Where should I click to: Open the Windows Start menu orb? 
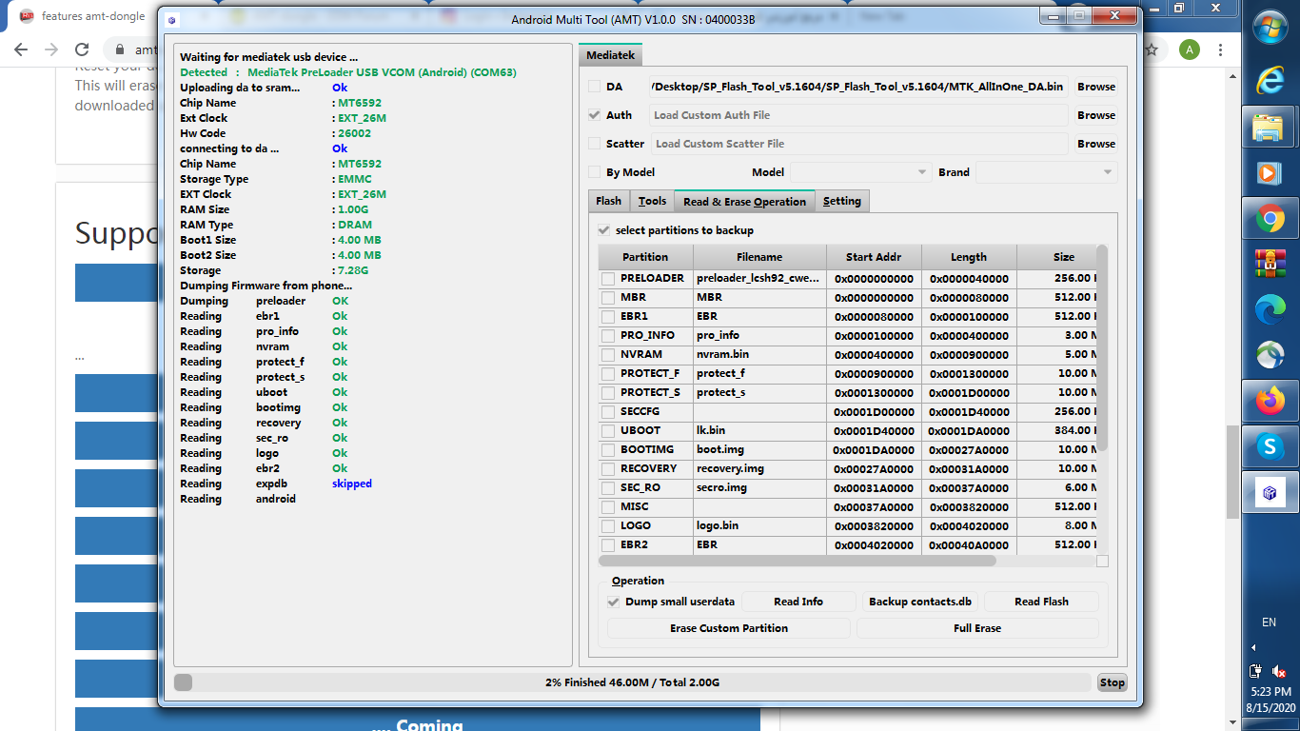[1270, 28]
